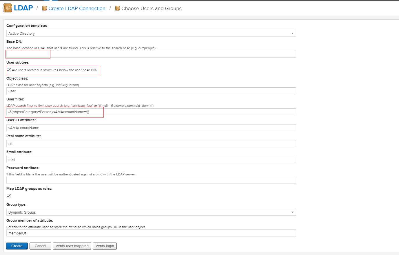Image resolution: width=399 pixels, height=255 pixels.
Task: Expand the Group type dropdown arrow
Action: [x=292, y=212]
